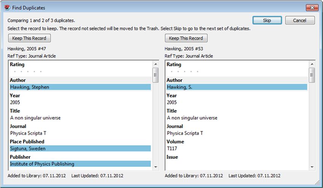Click the Year 2005 value in left record

15,102
